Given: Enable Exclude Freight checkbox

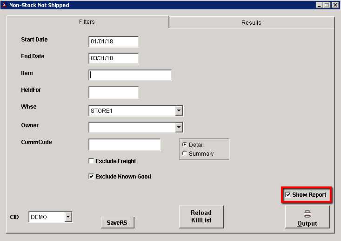Looking at the screenshot, I should click(91, 161).
